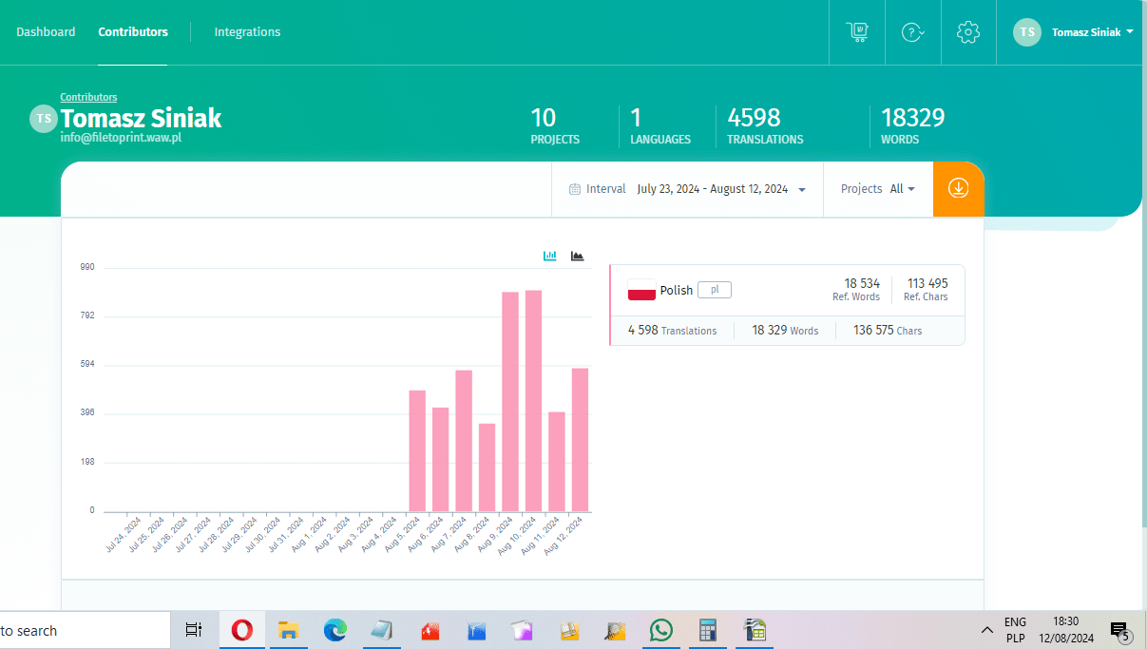1147x649 pixels.
Task: Open settings via the gear icon
Action: [967, 32]
